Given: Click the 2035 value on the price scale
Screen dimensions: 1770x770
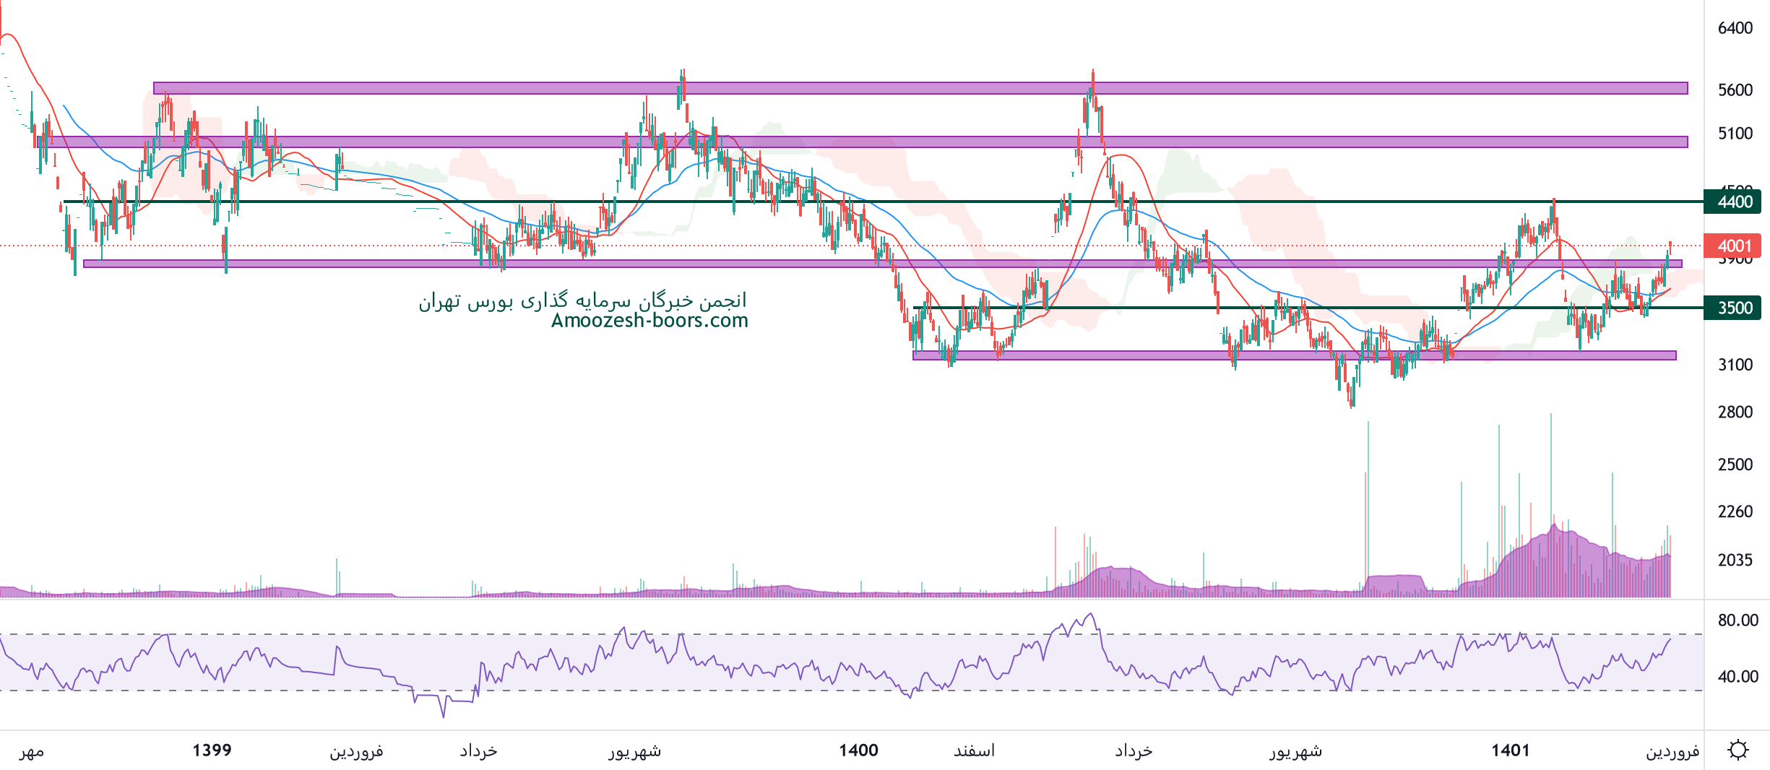Looking at the screenshot, I should click(x=1735, y=560).
